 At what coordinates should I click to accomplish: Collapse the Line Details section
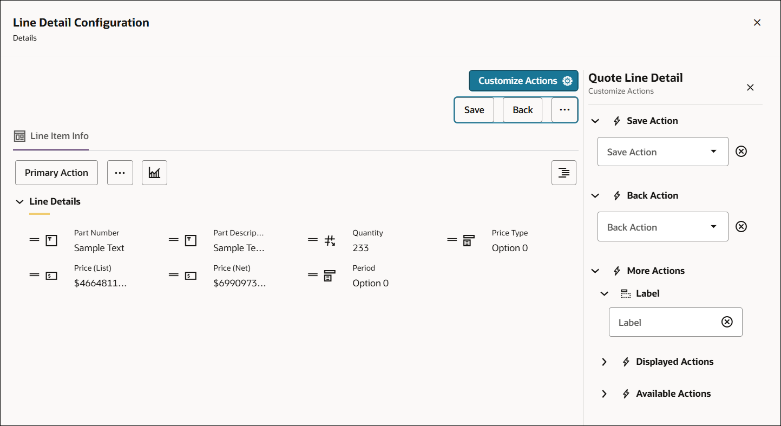[x=19, y=201]
